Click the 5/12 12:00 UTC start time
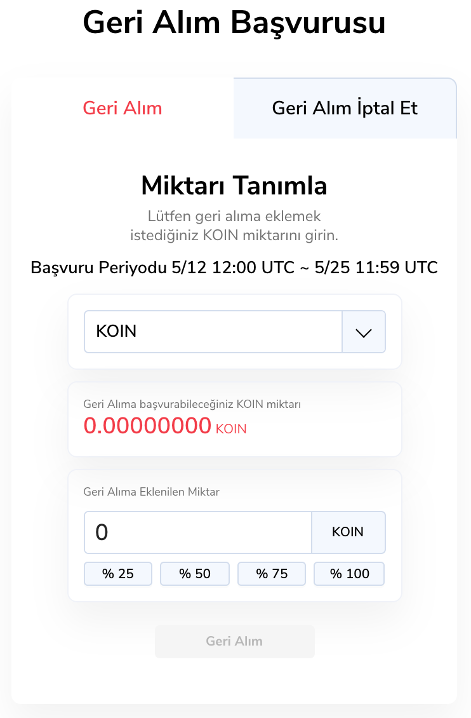The image size is (471, 718). (x=233, y=268)
